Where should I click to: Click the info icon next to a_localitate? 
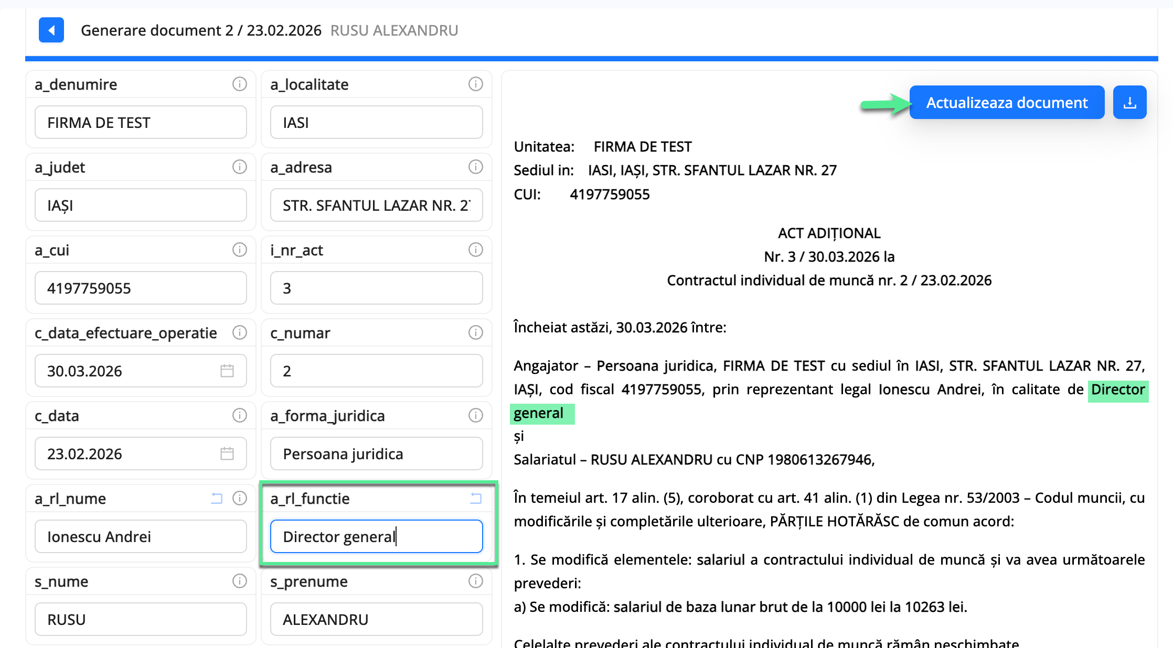pos(475,84)
